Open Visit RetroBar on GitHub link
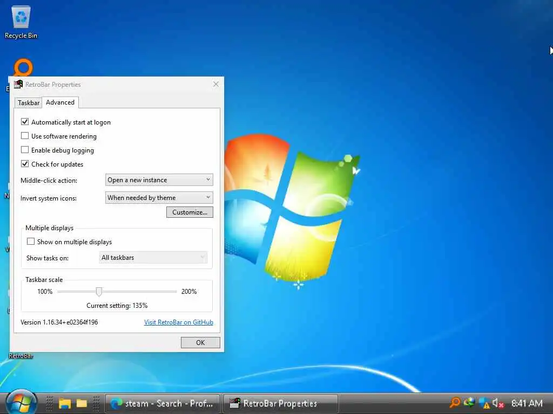553x414 pixels. pyautogui.click(x=178, y=322)
